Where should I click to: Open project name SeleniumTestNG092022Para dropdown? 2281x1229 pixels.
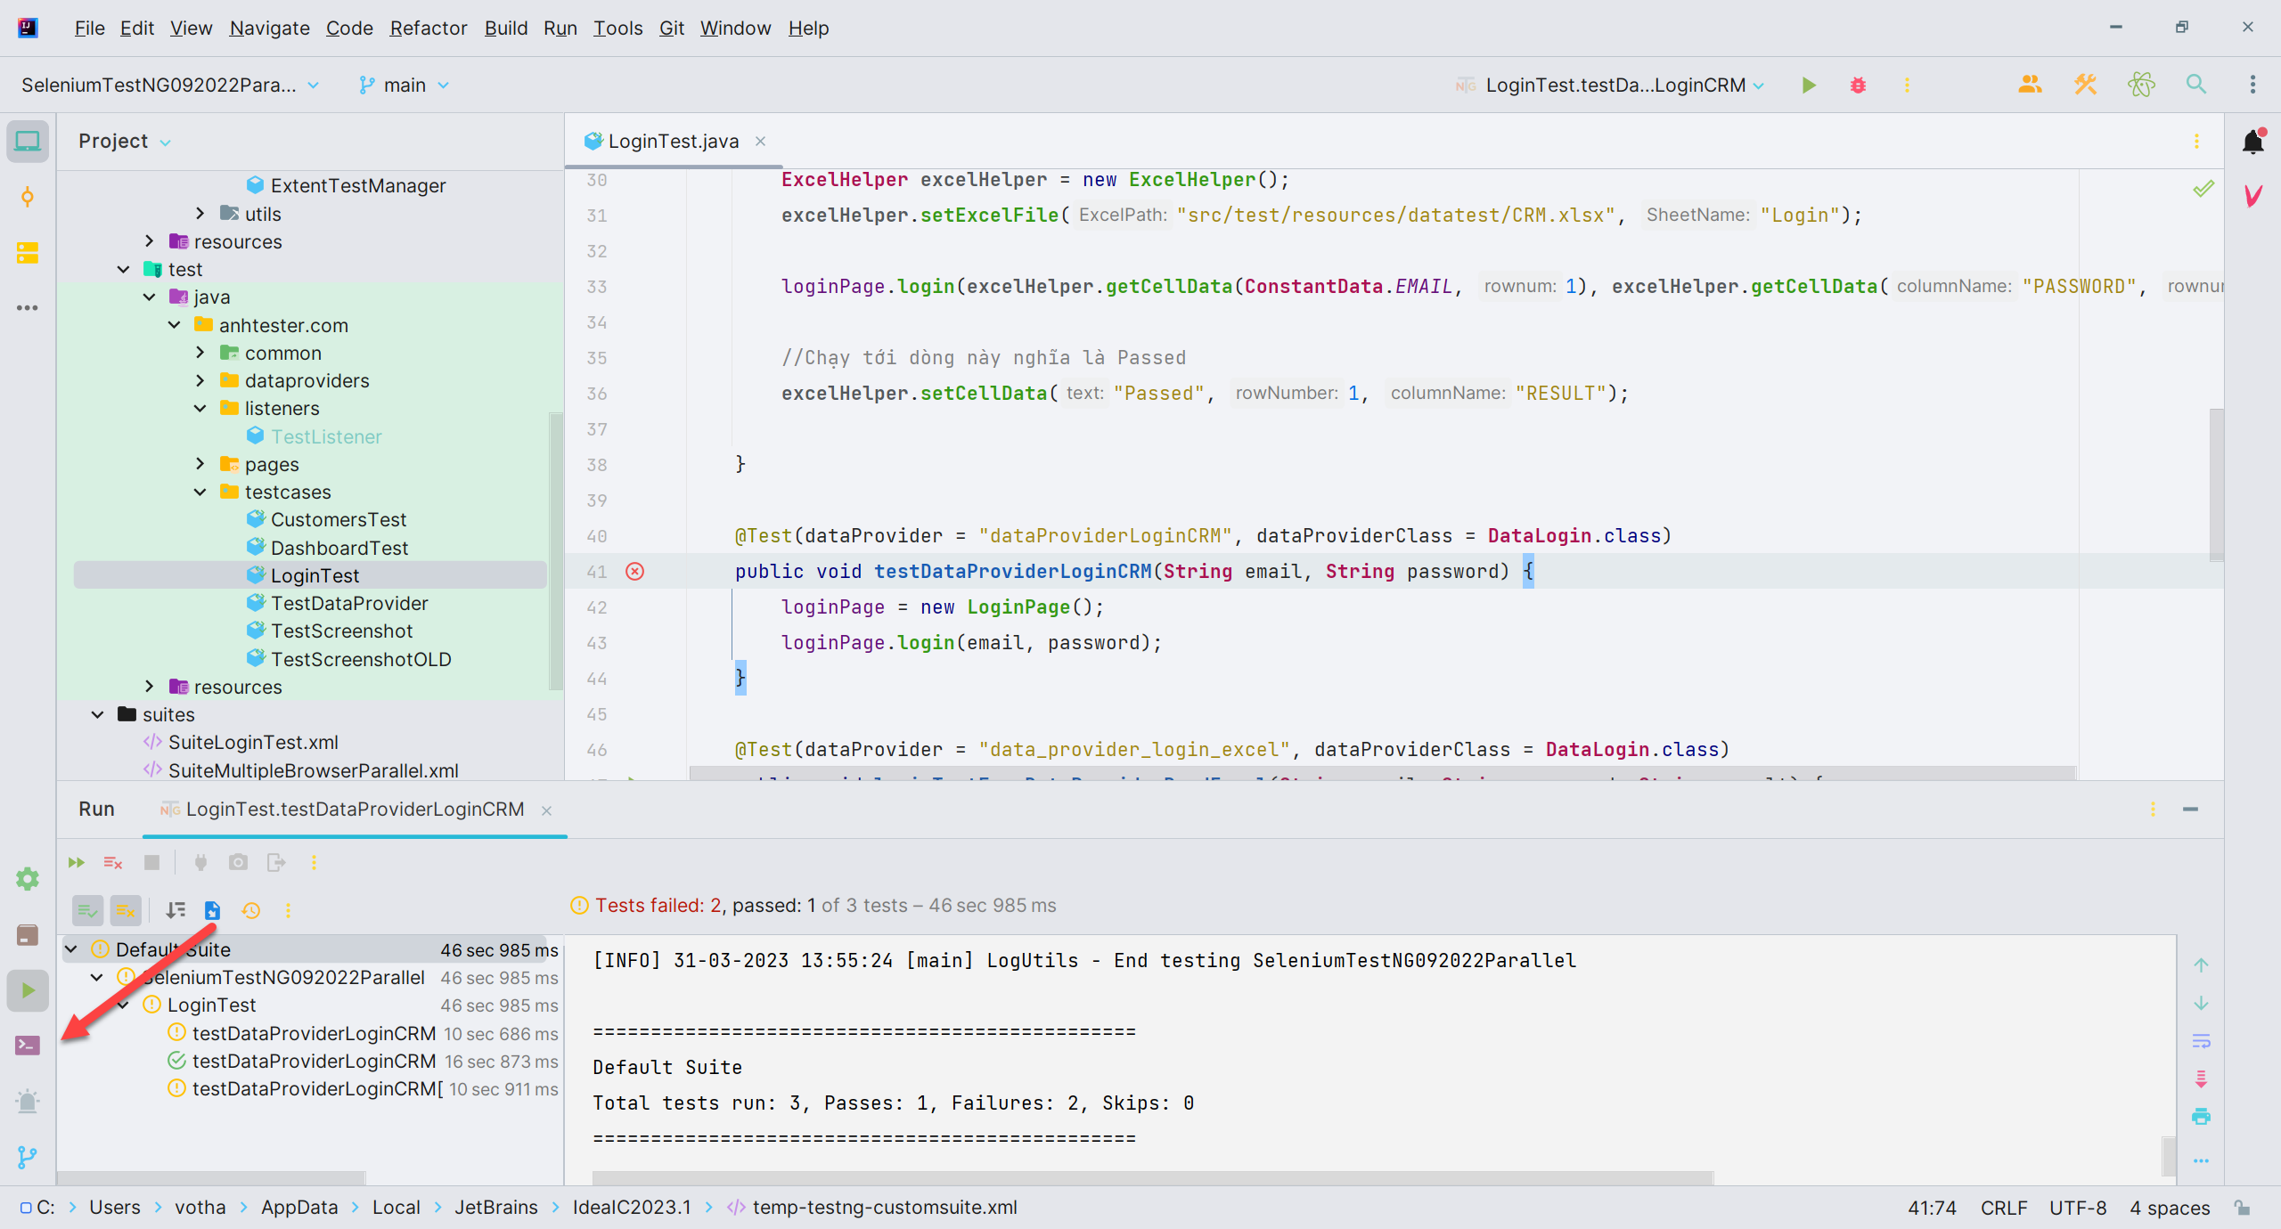(170, 85)
